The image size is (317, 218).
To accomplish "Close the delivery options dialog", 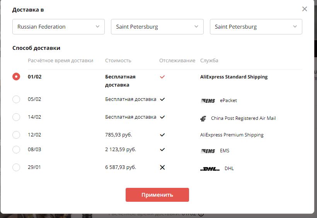I will coord(305,9).
